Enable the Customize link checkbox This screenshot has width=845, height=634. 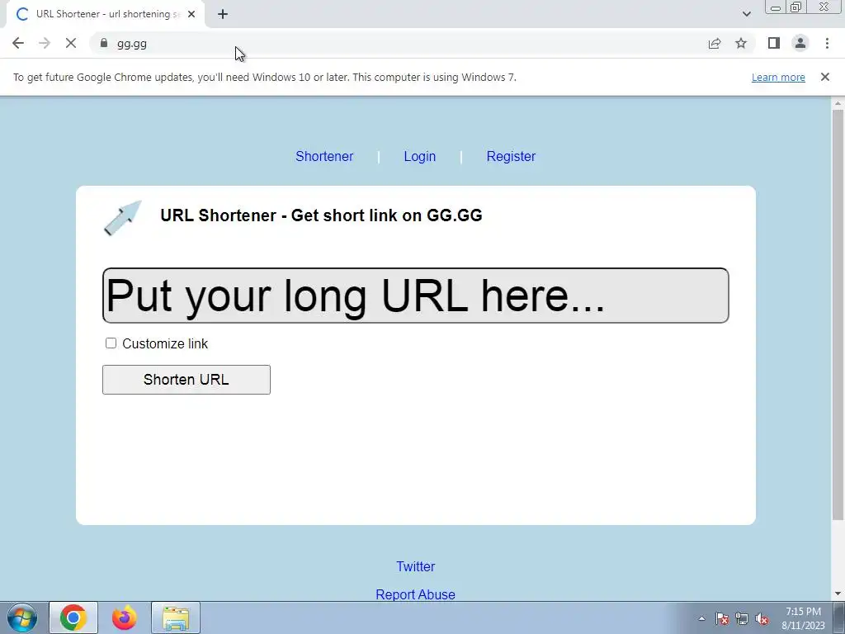pyautogui.click(x=111, y=343)
